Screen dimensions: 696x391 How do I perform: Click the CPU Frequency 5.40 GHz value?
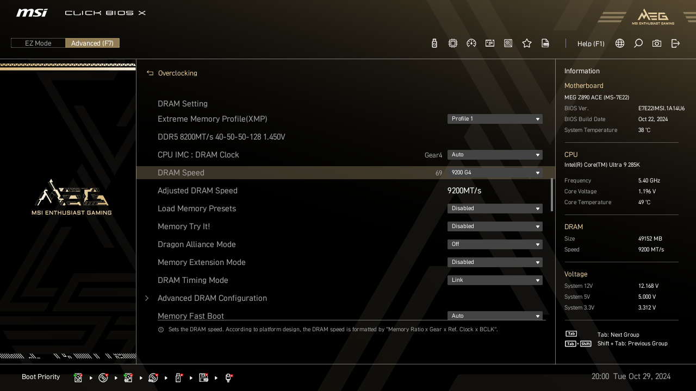(x=649, y=180)
